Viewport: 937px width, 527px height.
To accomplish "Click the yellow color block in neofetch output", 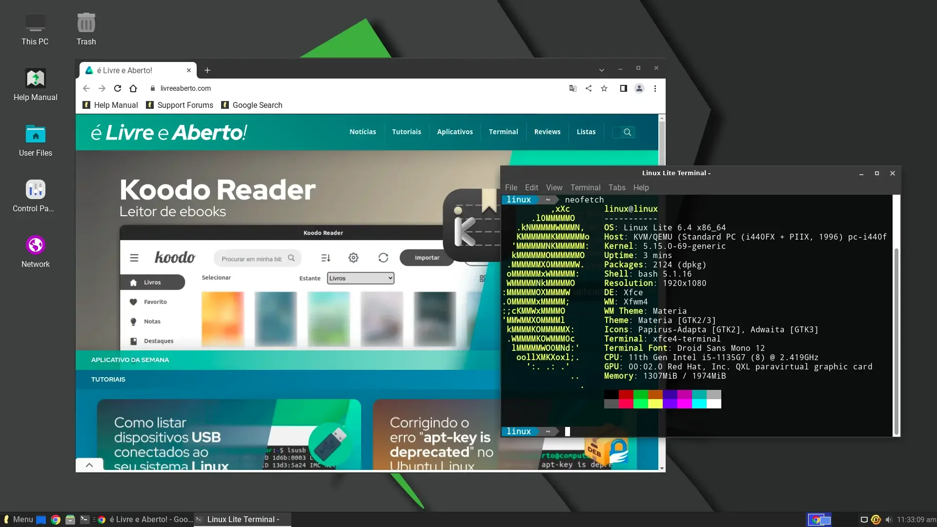I will [x=655, y=404].
